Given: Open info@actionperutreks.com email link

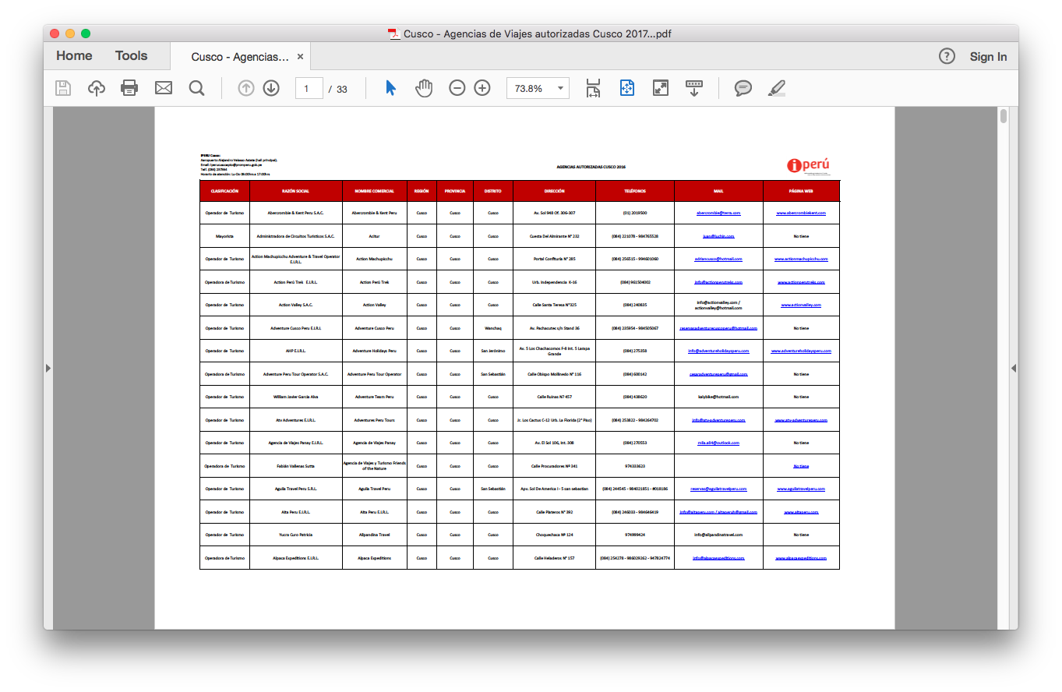Looking at the screenshot, I should pos(718,282).
